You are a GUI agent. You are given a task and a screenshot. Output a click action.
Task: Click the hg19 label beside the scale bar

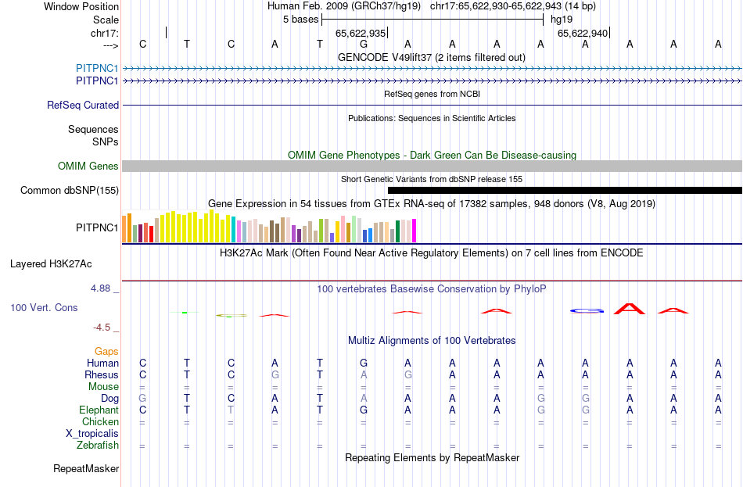pyautogui.click(x=562, y=20)
